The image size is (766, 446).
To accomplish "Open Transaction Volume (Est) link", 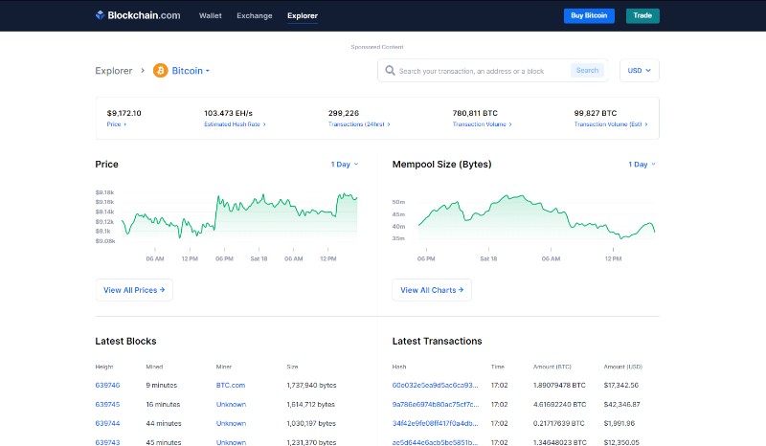I will [x=611, y=124].
